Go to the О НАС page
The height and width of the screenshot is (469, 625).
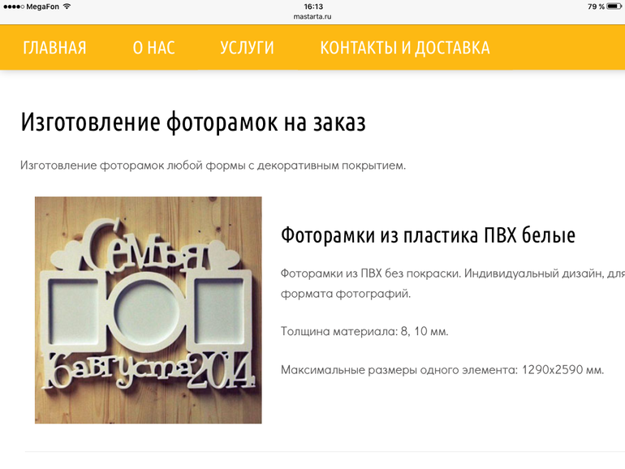(153, 48)
